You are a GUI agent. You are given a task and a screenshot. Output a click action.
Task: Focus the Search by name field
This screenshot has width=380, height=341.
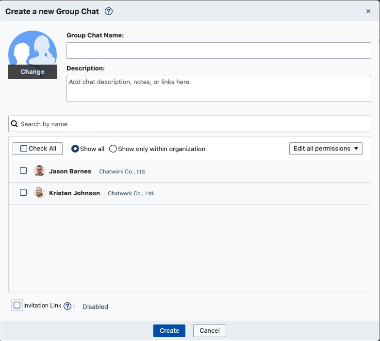pyautogui.click(x=194, y=124)
